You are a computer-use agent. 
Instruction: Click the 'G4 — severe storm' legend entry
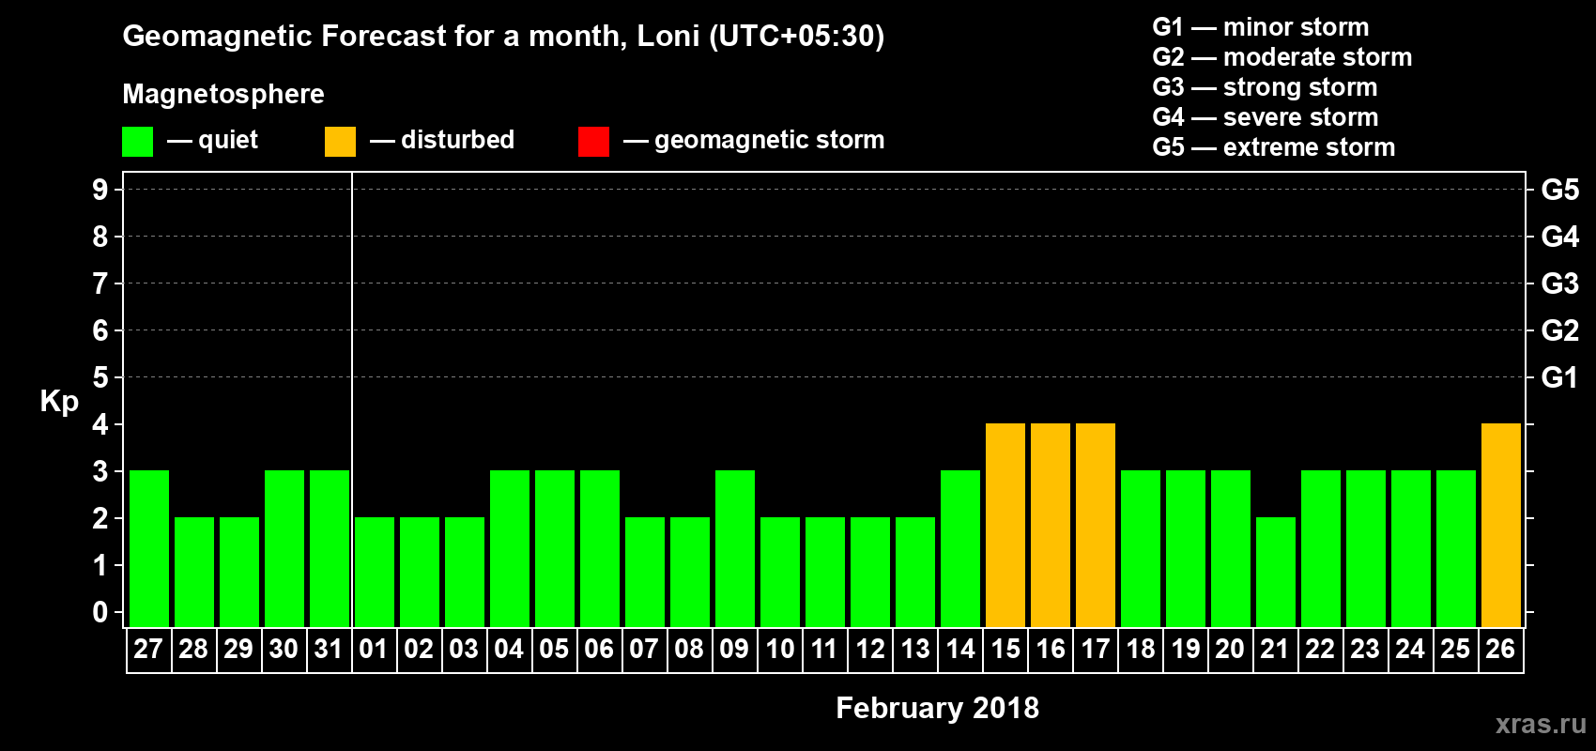point(1266,117)
